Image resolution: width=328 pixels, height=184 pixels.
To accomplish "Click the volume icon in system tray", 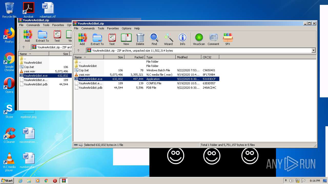I will 291,181.
